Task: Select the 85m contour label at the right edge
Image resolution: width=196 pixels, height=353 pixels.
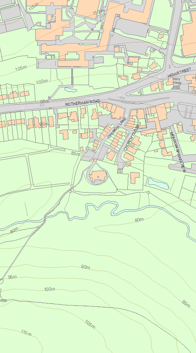Action: pyautogui.click(x=186, y=304)
